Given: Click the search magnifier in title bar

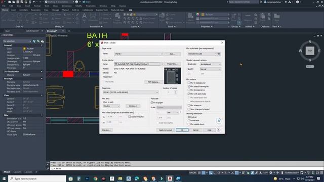Looking at the screenshot, I should (x=261, y=2).
